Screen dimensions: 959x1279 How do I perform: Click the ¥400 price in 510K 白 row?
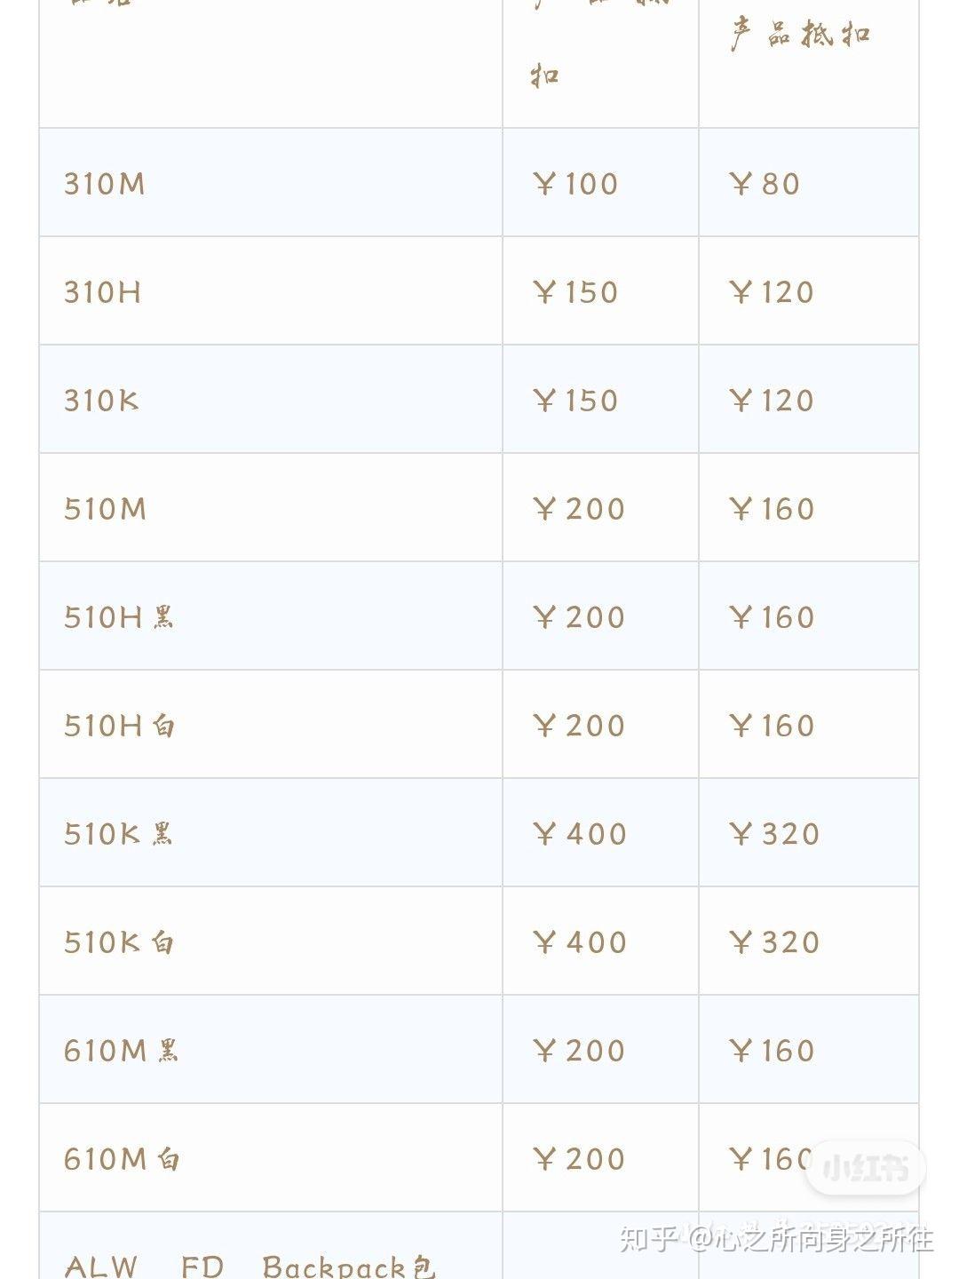(580, 942)
